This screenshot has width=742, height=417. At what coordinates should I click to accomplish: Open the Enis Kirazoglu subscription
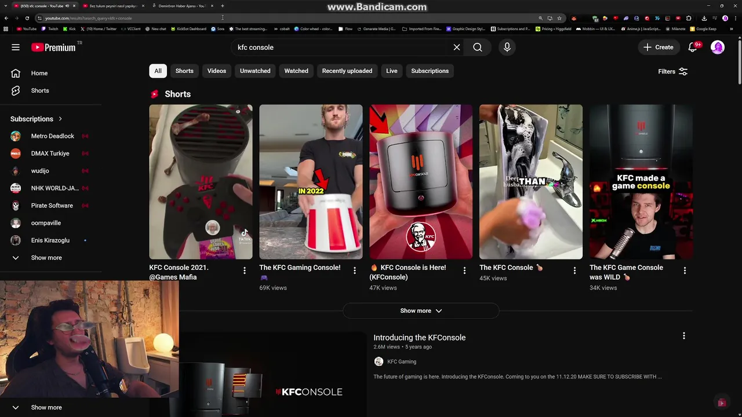click(x=51, y=240)
